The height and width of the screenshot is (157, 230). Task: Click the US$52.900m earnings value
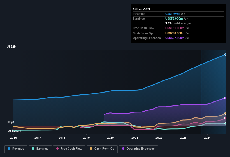(174, 19)
